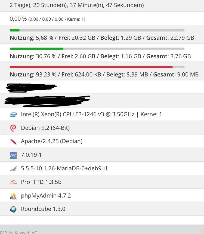
Task: Click the Apache/2.4.25 (Debian) text
Action: point(52,141)
